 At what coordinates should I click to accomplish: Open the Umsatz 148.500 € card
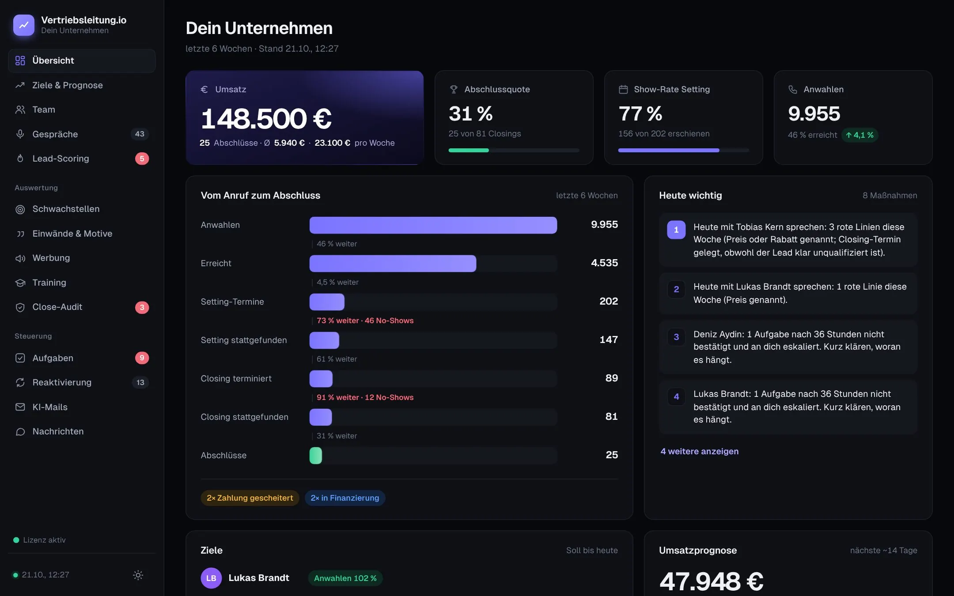tap(305, 118)
